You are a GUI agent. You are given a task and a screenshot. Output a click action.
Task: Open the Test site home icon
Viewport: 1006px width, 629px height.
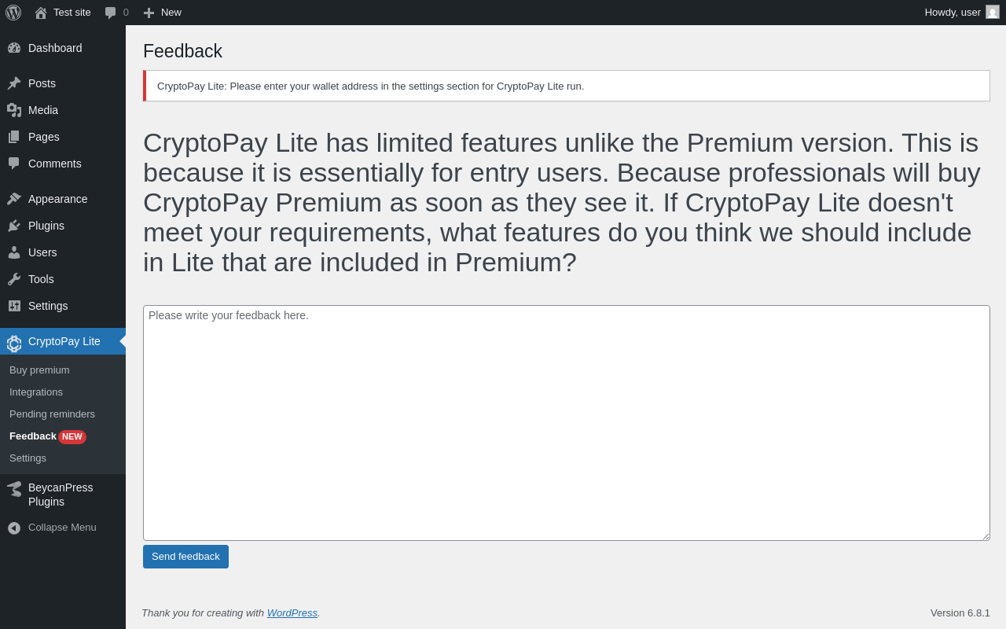coord(40,13)
